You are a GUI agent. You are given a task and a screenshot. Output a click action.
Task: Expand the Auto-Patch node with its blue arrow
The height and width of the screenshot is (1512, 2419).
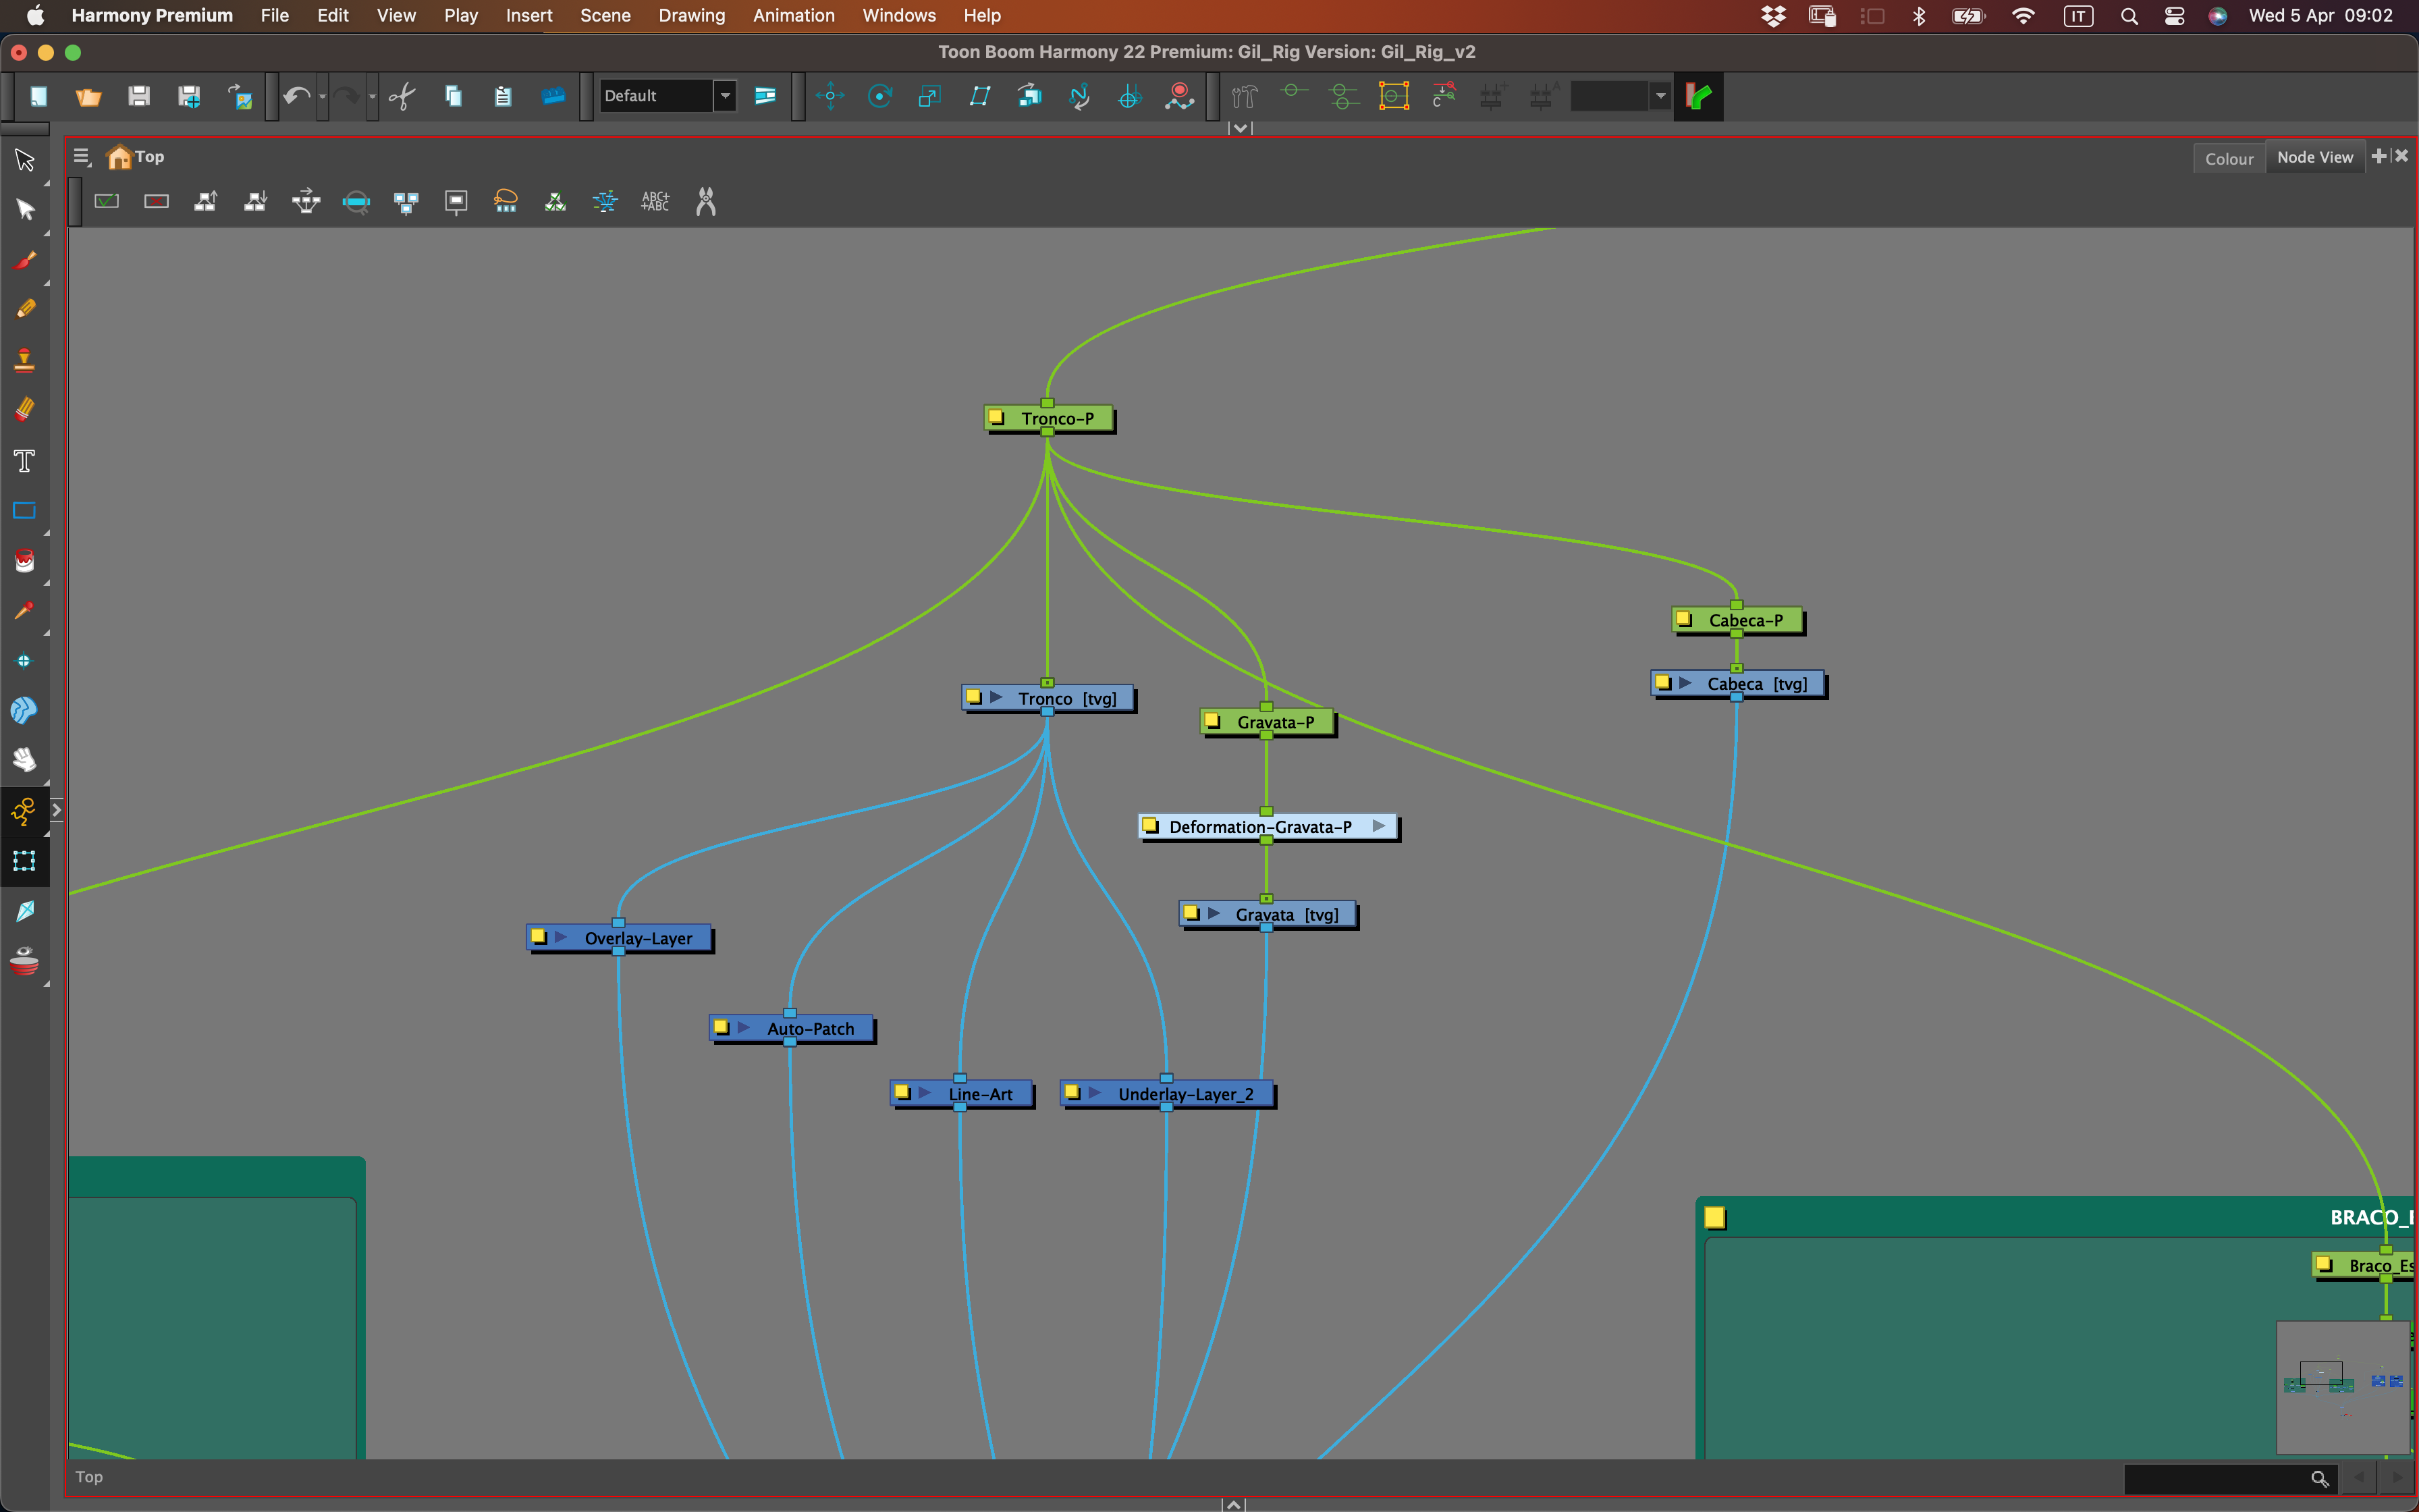(x=744, y=1027)
